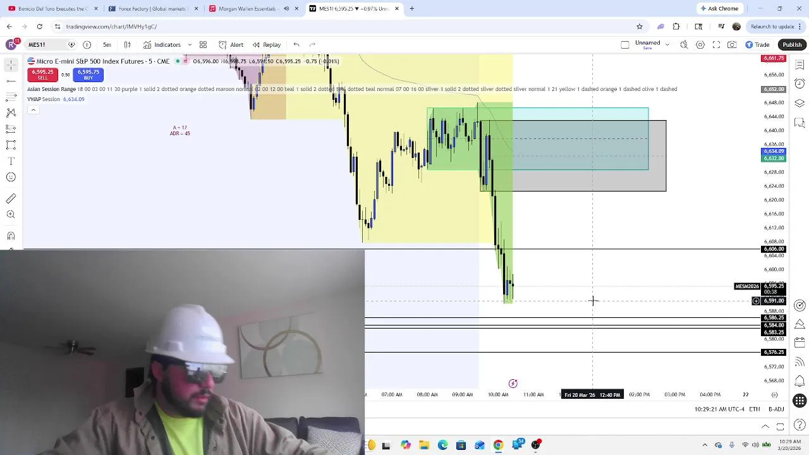Viewport: 809px width, 455px height.
Task: Mute the Morgan Wallen Essentials tab audio
Action: [x=286, y=9]
